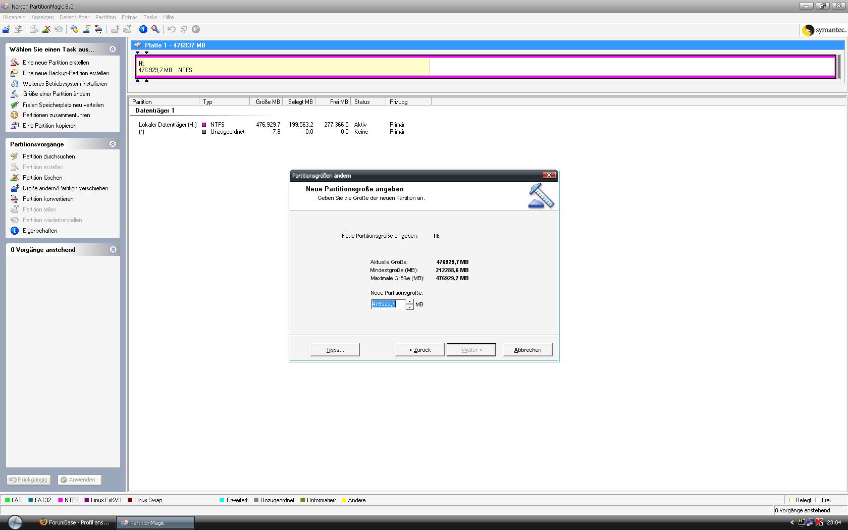Click the disk icon next to Platte 1
The height and width of the screenshot is (530, 848).
tap(138, 45)
